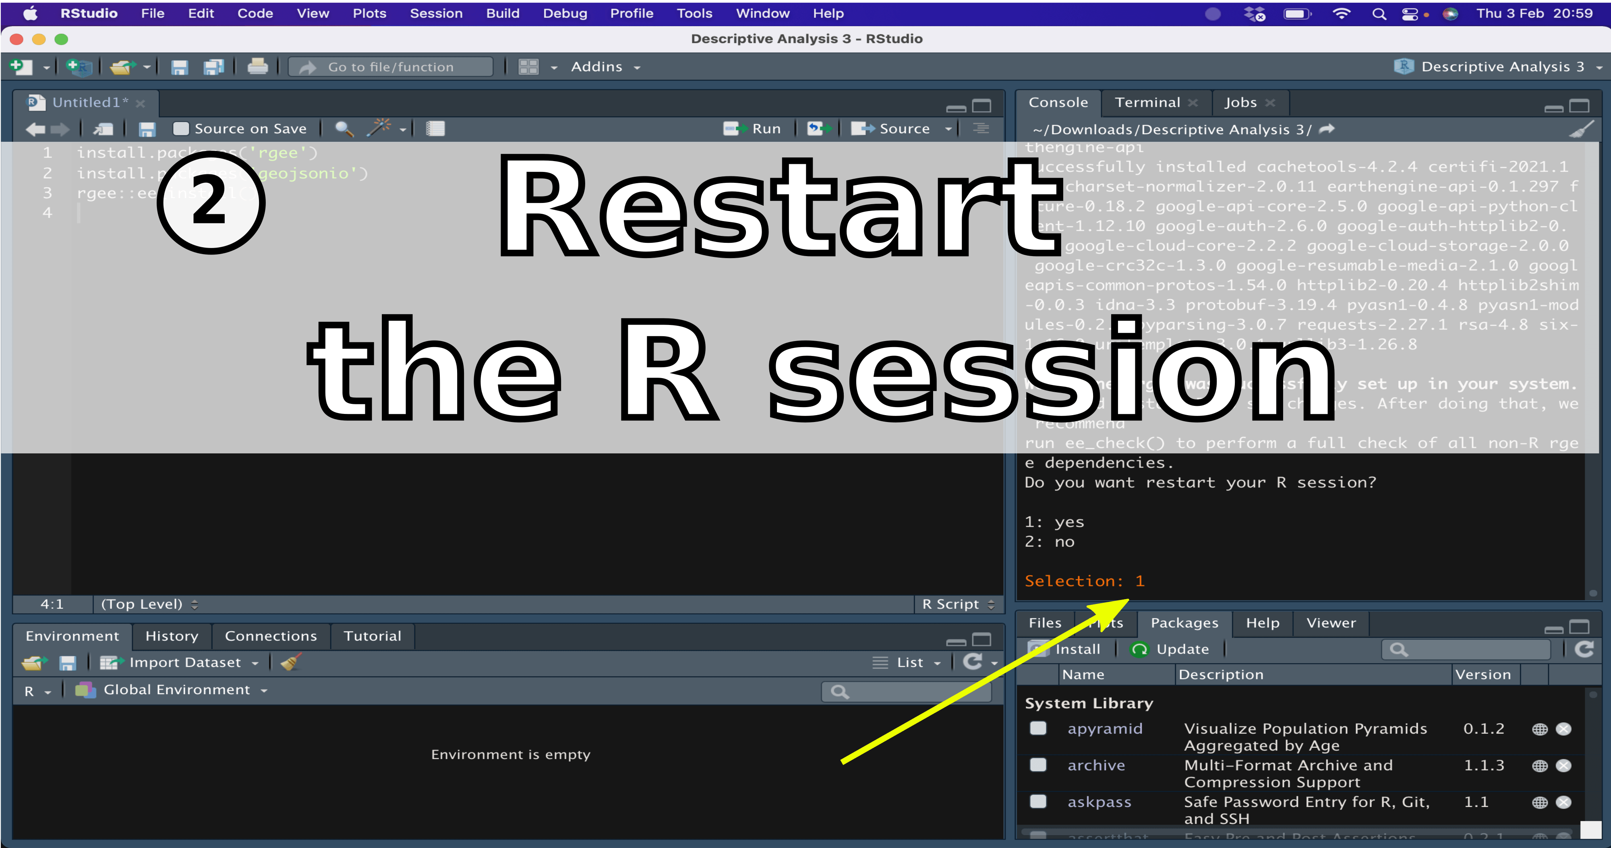1611x848 pixels.
Task: Switch to the Files tab
Action: (1045, 623)
